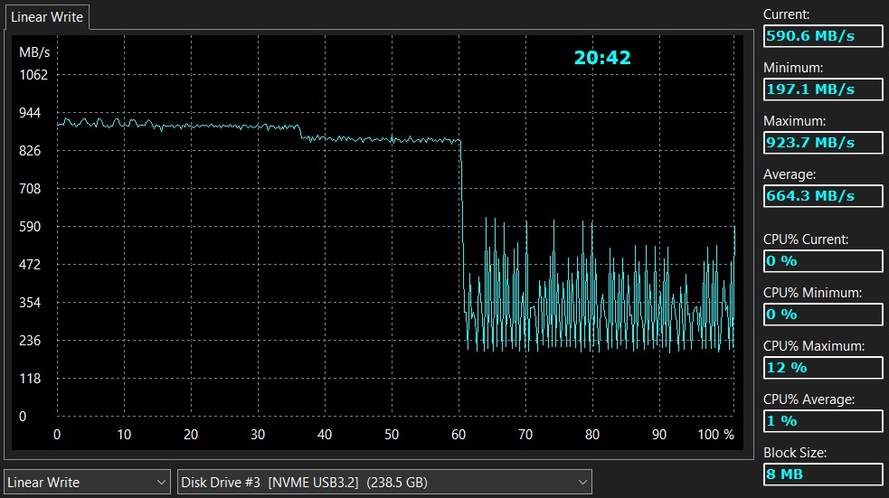Click the Average: label
This screenshot has width=889, height=498.
790,174
